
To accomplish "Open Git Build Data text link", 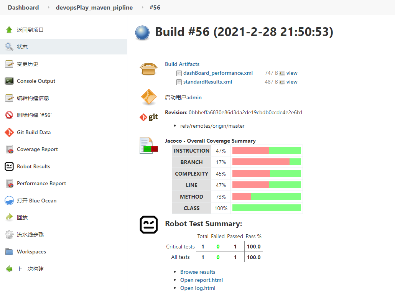I will [x=34, y=132].
